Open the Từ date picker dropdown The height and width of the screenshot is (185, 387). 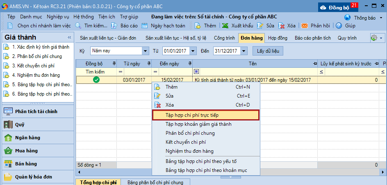coord(194,51)
